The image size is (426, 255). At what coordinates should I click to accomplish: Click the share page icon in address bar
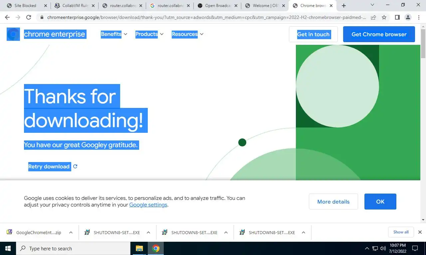click(x=373, y=18)
